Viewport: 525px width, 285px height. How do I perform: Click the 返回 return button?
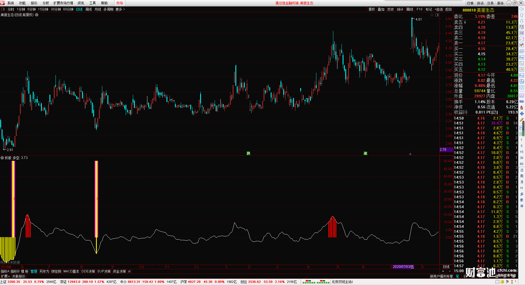pos(448,9)
